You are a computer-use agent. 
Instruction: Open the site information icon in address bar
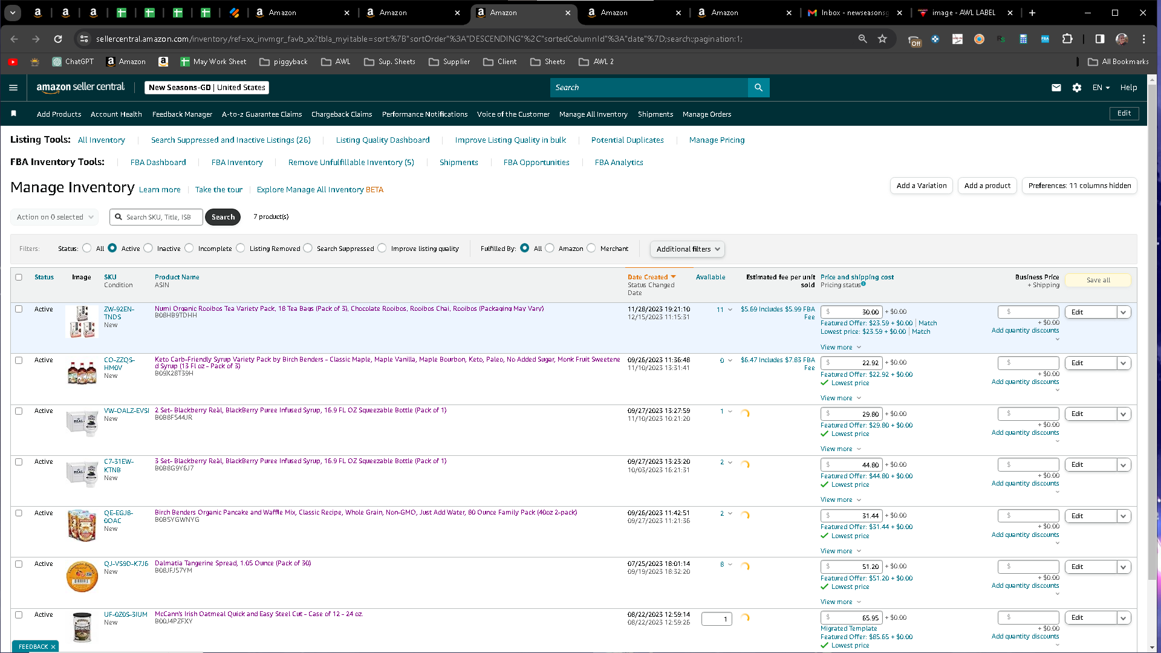[84, 39]
